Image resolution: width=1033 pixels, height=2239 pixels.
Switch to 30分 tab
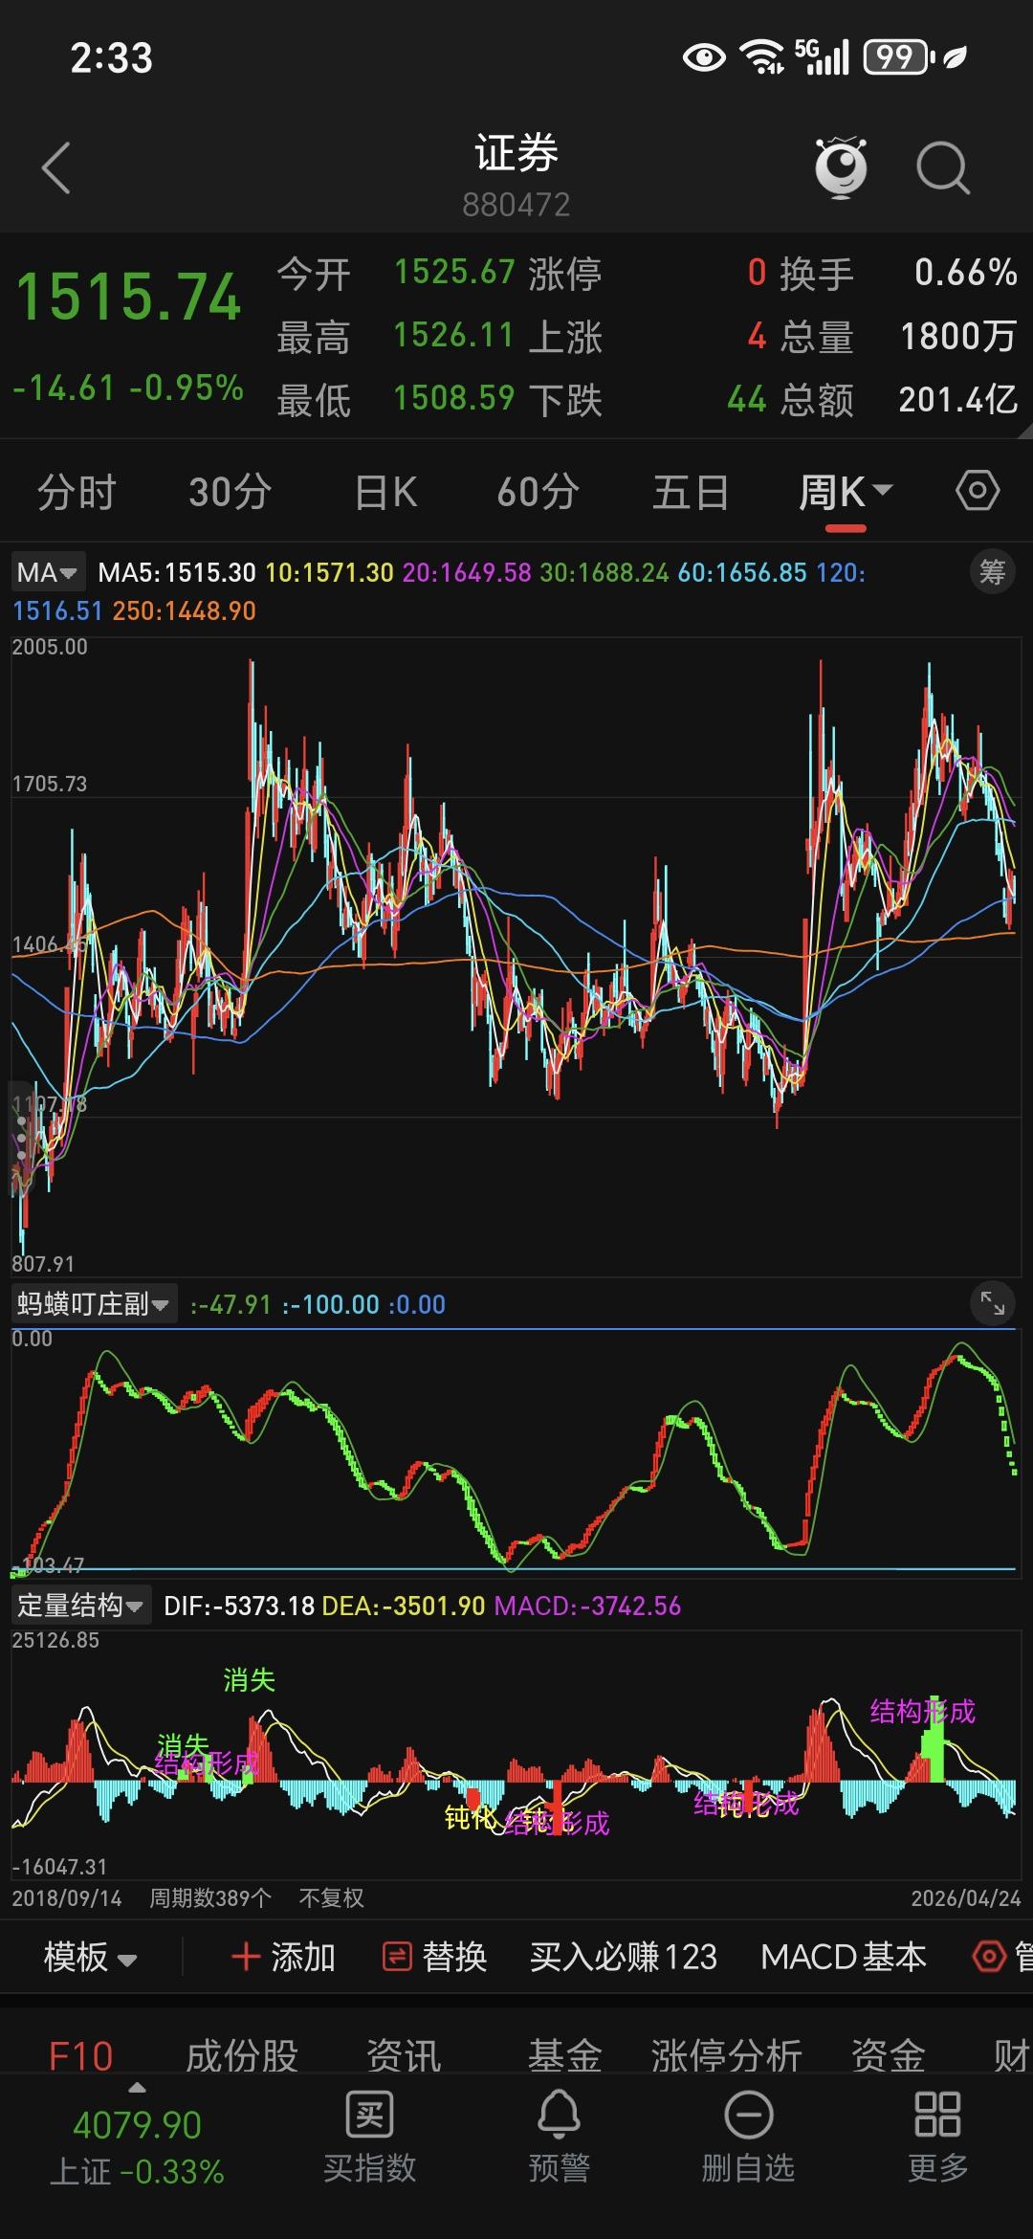(230, 493)
